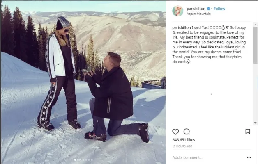Jump to the second carousel dot
The image size is (258, 164).
[x=78, y=160]
